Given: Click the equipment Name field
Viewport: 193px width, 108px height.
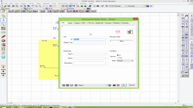Looking at the screenshot, I should coord(90,58).
